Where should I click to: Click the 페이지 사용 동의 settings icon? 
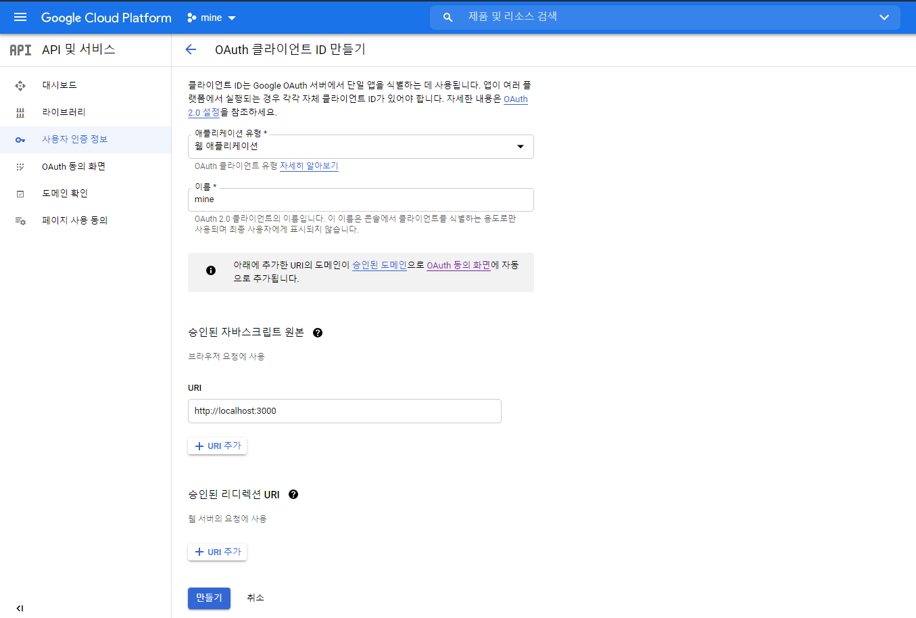[x=20, y=221]
